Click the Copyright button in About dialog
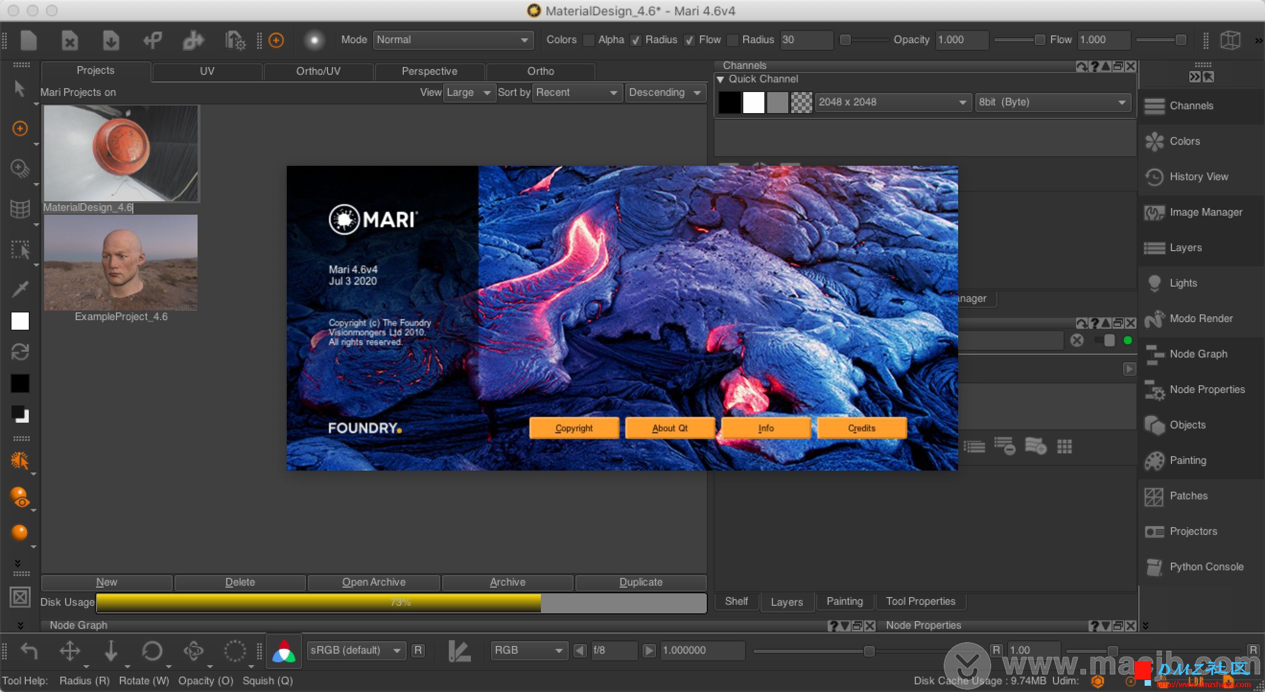The height and width of the screenshot is (692, 1265). 574,428
